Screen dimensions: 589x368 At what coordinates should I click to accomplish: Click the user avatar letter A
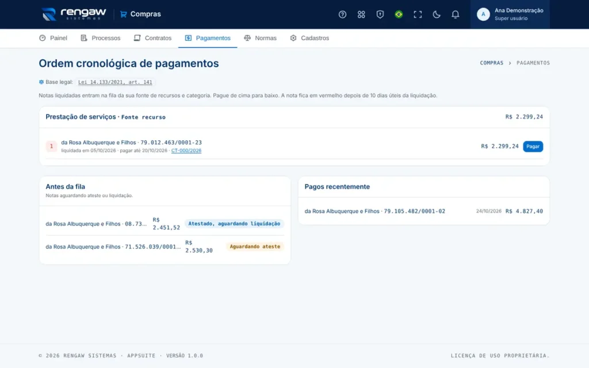pyautogui.click(x=483, y=14)
